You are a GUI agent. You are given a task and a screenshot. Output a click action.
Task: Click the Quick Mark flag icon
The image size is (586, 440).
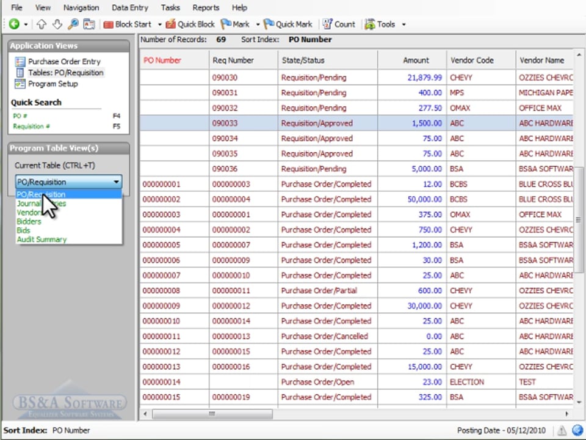(269, 24)
